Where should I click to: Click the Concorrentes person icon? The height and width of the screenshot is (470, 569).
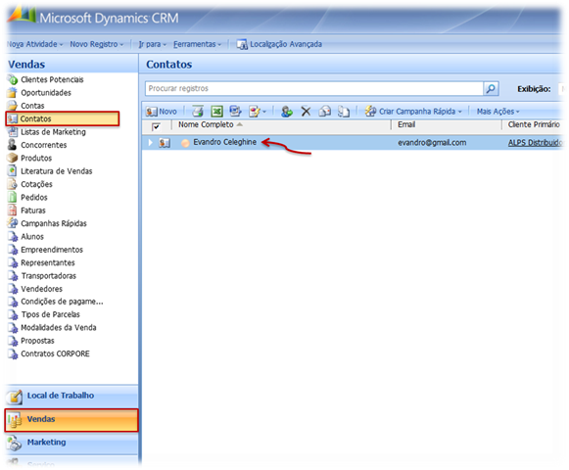click(13, 145)
